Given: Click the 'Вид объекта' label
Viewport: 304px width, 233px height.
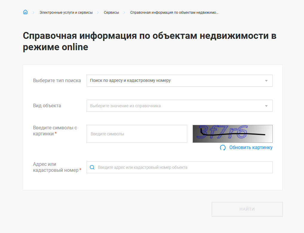Looking at the screenshot, I should point(47,105).
